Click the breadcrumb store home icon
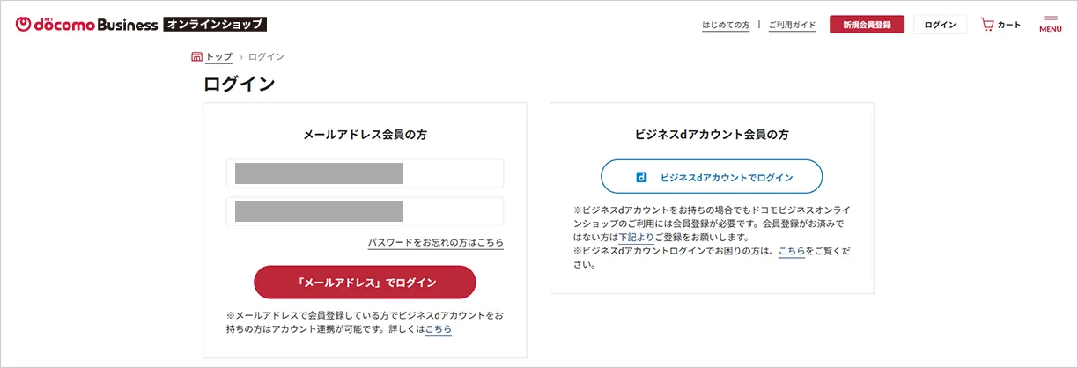The height and width of the screenshot is (368, 1078). [x=196, y=57]
